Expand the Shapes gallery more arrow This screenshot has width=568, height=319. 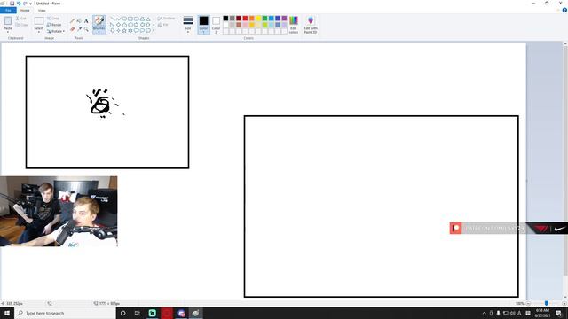coord(154,31)
